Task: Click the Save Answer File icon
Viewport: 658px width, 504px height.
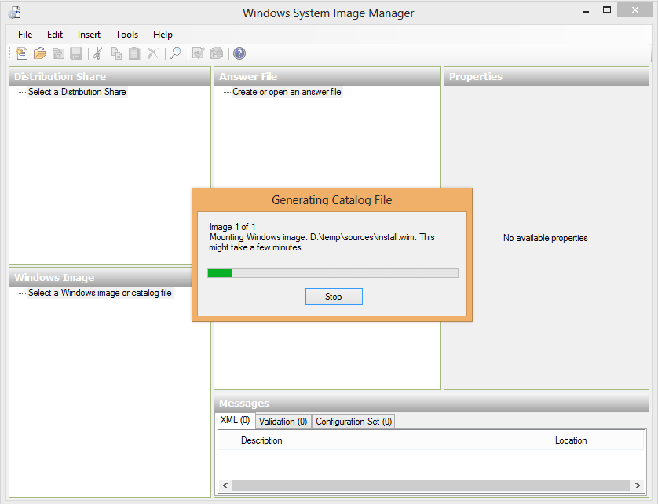Action: tap(75, 53)
